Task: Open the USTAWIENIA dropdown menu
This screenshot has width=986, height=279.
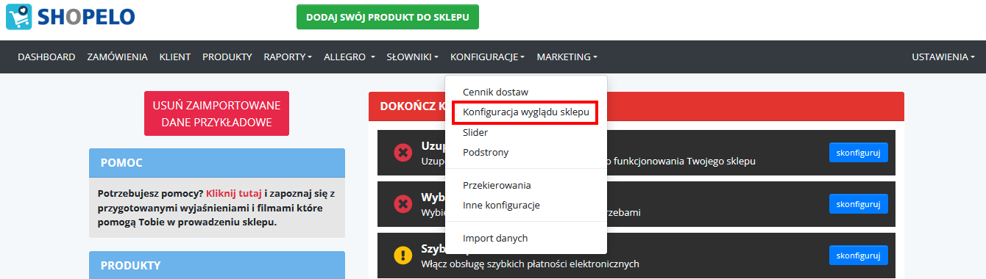Action: (943, 57)
